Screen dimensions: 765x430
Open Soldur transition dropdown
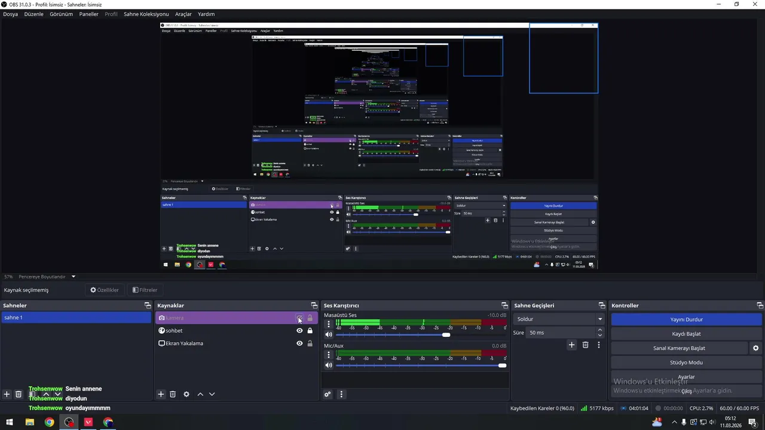point(559,319)
